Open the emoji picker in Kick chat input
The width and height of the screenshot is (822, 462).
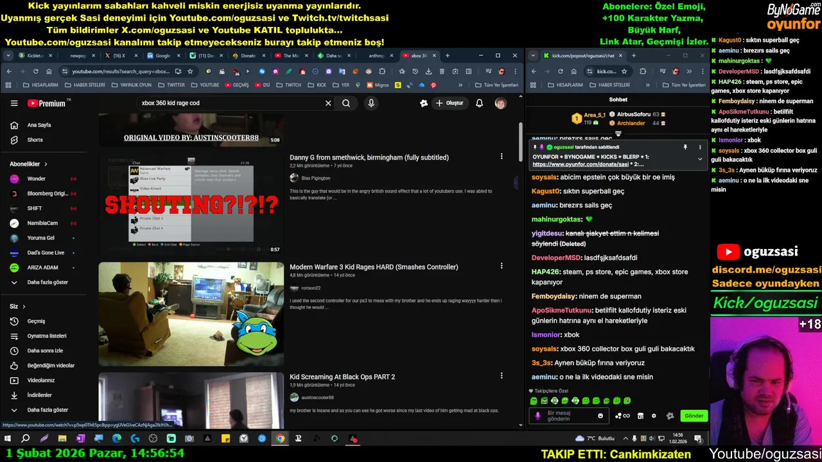(x=600, y=416)
